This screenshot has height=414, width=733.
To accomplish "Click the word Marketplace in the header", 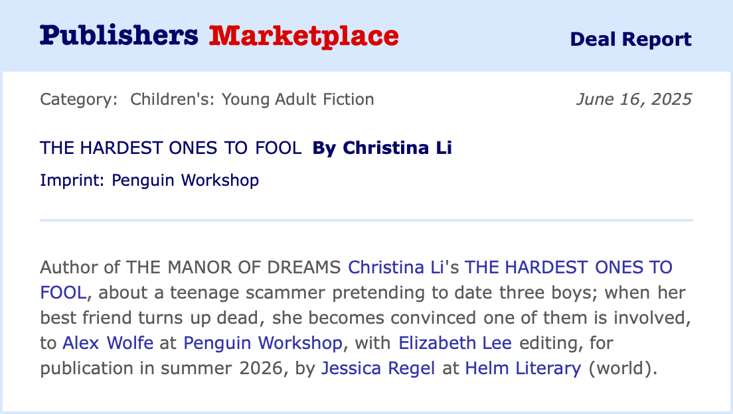I will coord(303,36).
